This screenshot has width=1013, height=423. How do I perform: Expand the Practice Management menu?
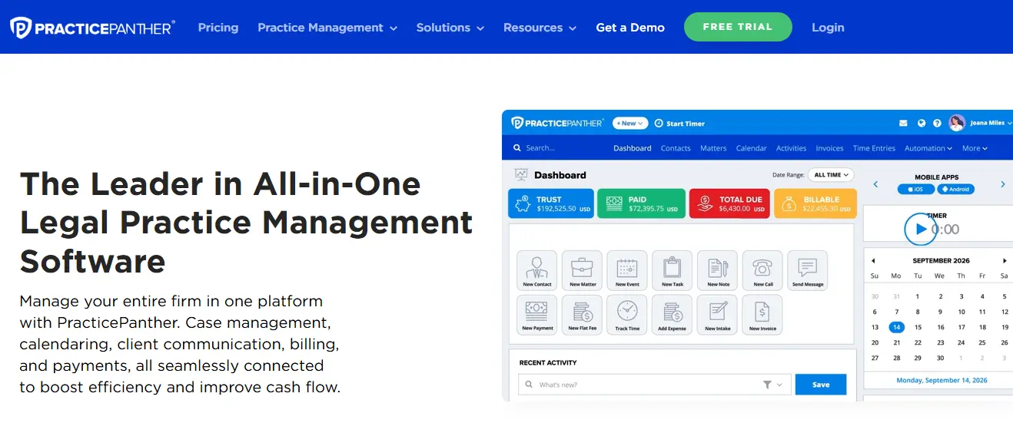coord(327,28)
